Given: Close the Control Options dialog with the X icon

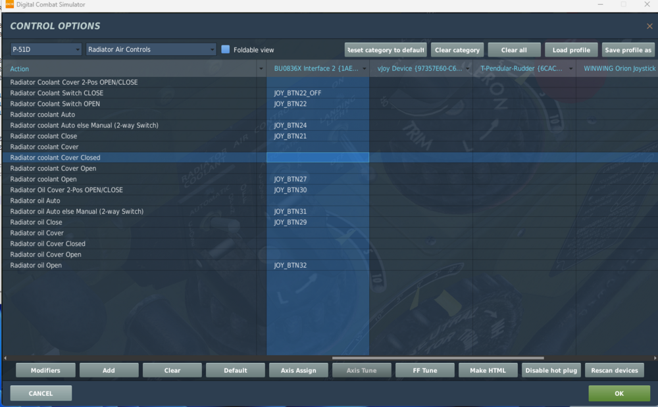Looking at the screenshot, I should pyautogui.click(x=649, y=26).
